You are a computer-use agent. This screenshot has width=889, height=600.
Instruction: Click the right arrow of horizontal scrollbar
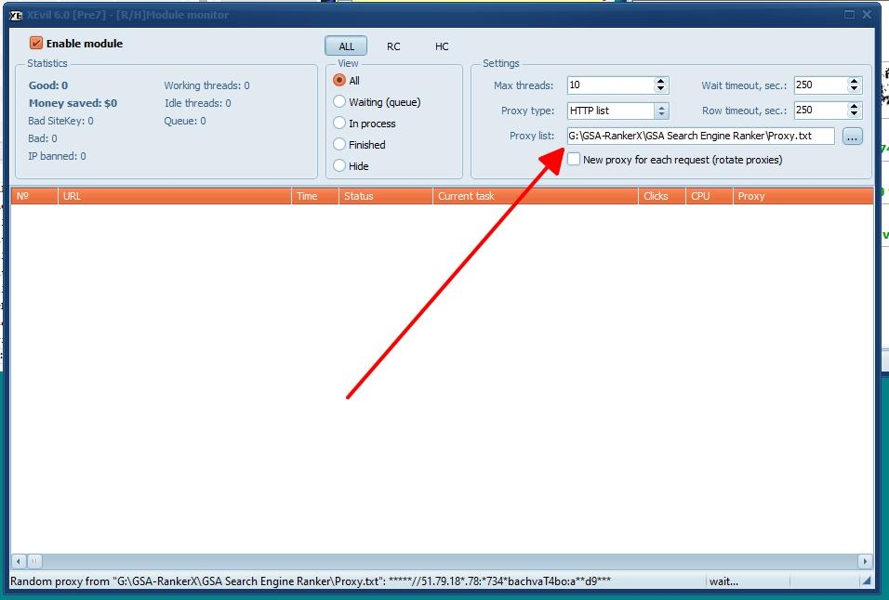(x=865, y=562)
